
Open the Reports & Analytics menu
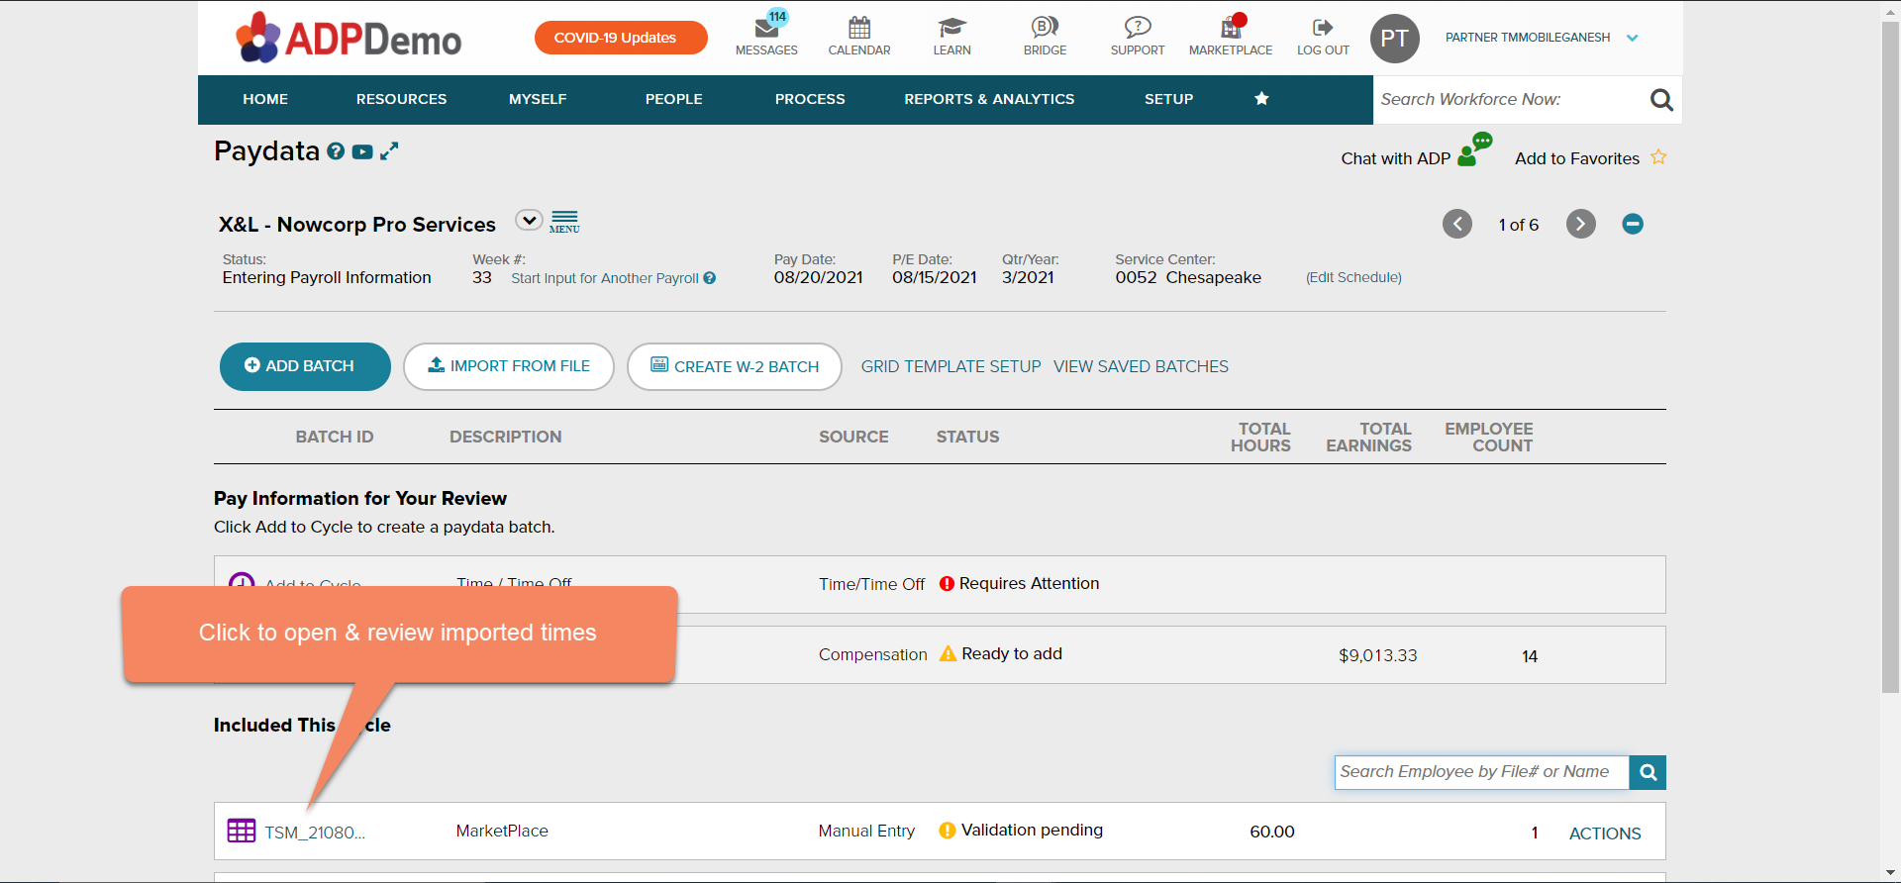click(988, 99)
